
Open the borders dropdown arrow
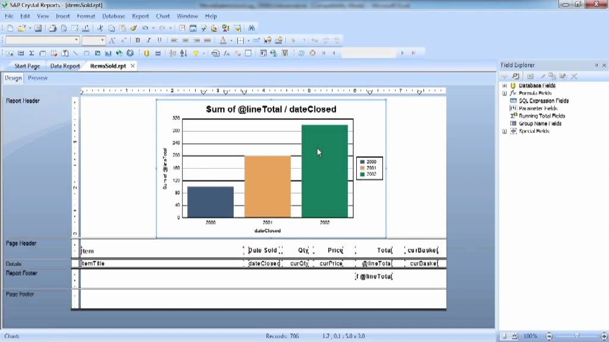[248, 40]
